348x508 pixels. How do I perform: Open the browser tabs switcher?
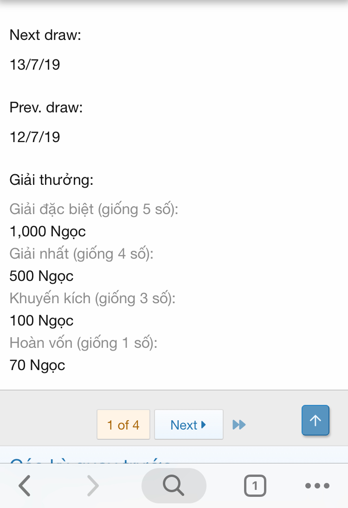tap(255, 486)
